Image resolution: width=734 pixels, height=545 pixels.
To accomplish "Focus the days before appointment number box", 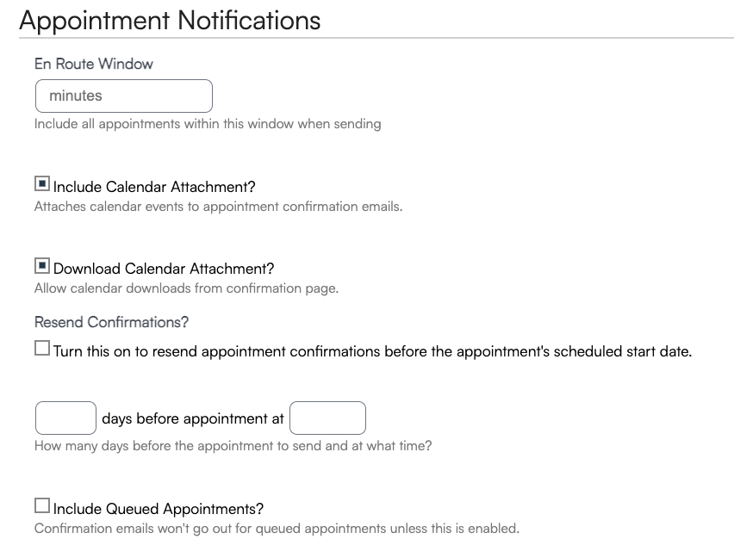I will (x=65, y=418).
